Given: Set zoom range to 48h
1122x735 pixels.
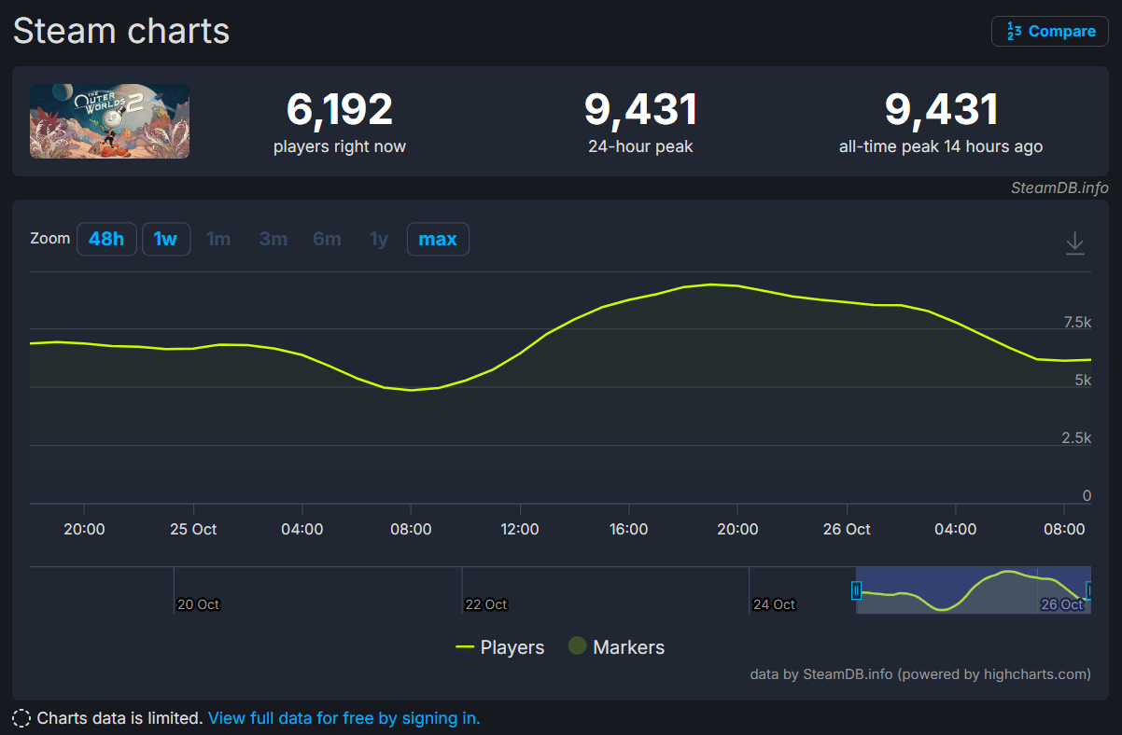Looking at the screenshot, I should pyautogui.click(x=106, y=239).
